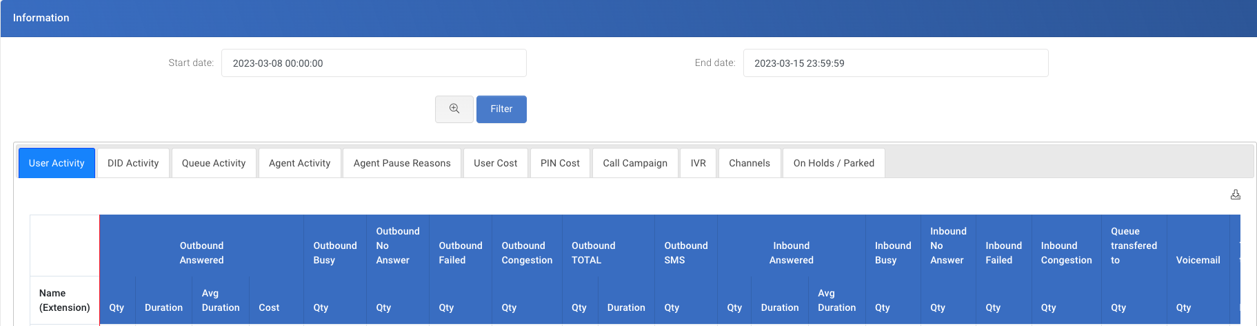
Task: Click the Information panel title
Action: (41, 18)
